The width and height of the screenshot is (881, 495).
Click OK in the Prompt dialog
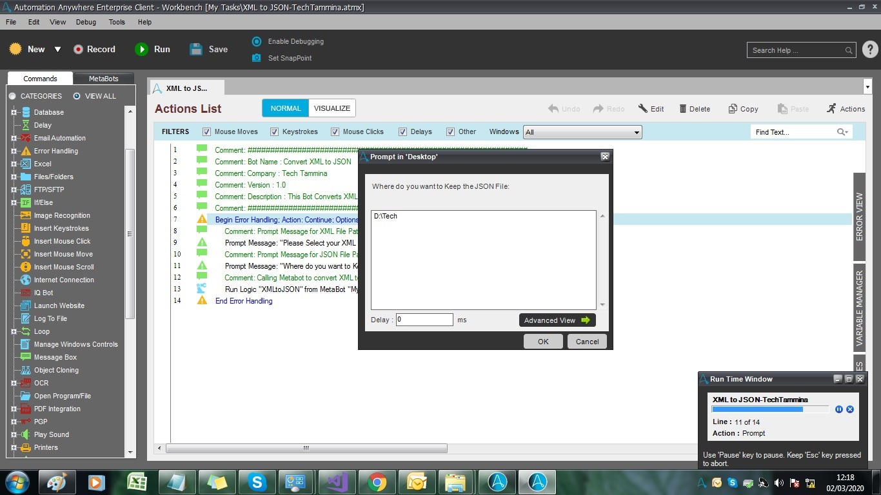pos(543,342)
